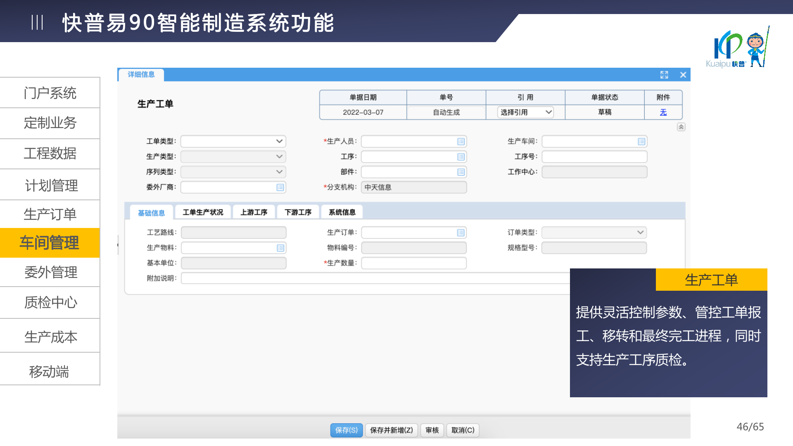Click the 保存(S) button
The width and height of the screenshot is (793, 446).
point(346,430)
